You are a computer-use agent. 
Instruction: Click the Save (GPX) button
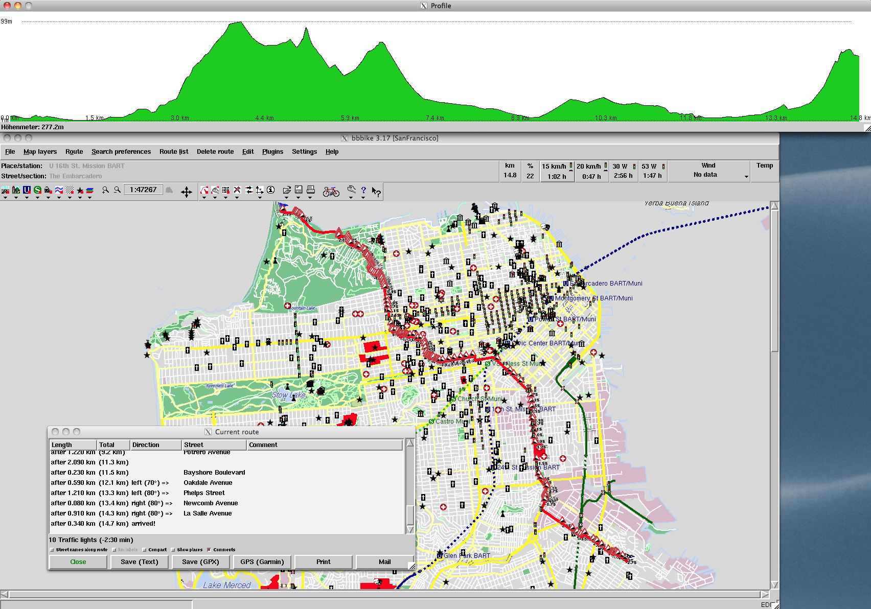(x=200, y=561)
